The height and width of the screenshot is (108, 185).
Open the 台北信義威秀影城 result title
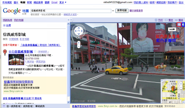(x=21, y=52)
